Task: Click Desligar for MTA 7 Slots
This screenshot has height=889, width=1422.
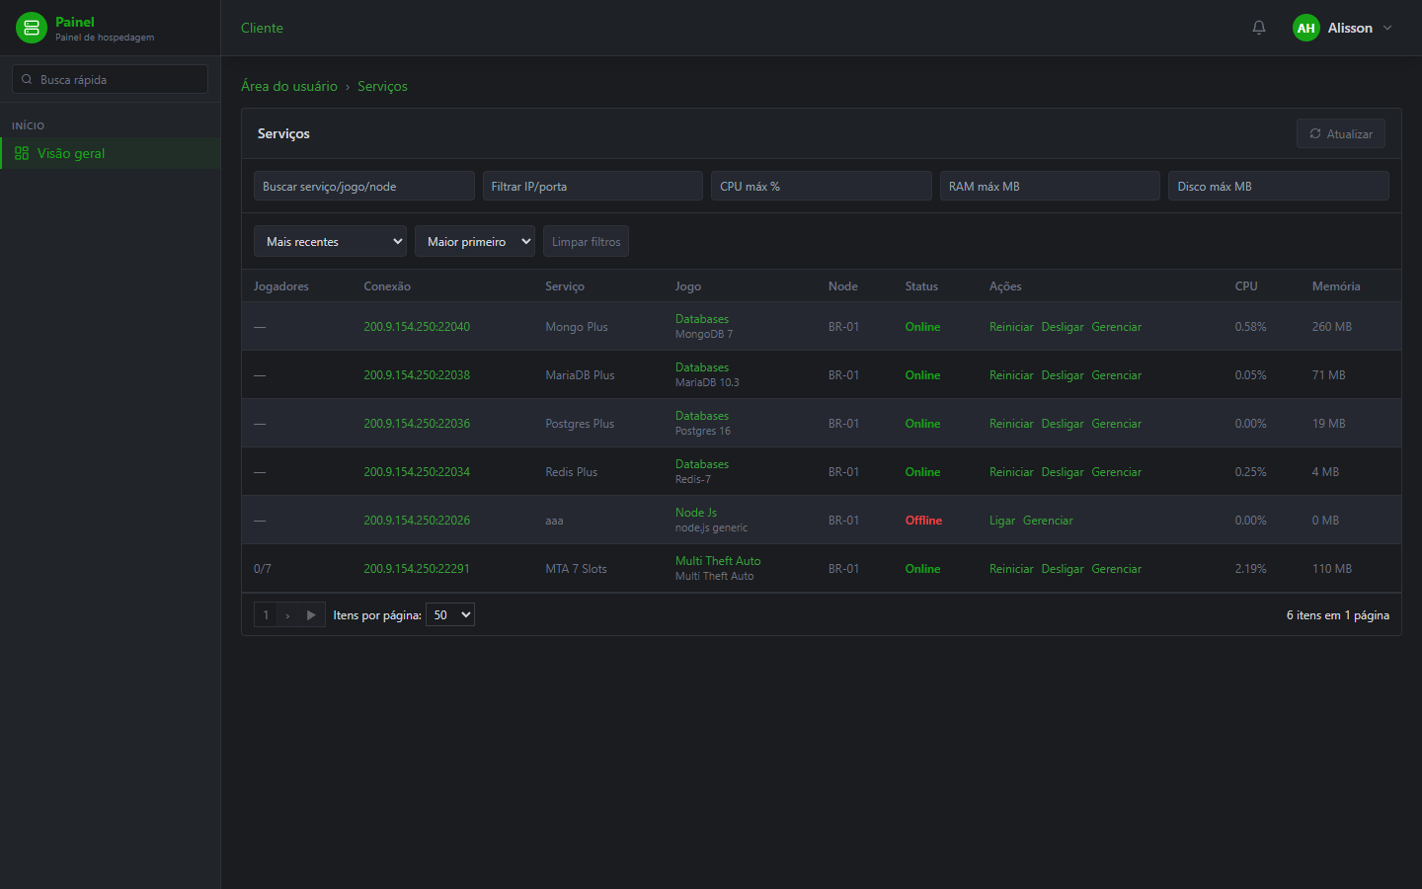Action: (1063, 568)
